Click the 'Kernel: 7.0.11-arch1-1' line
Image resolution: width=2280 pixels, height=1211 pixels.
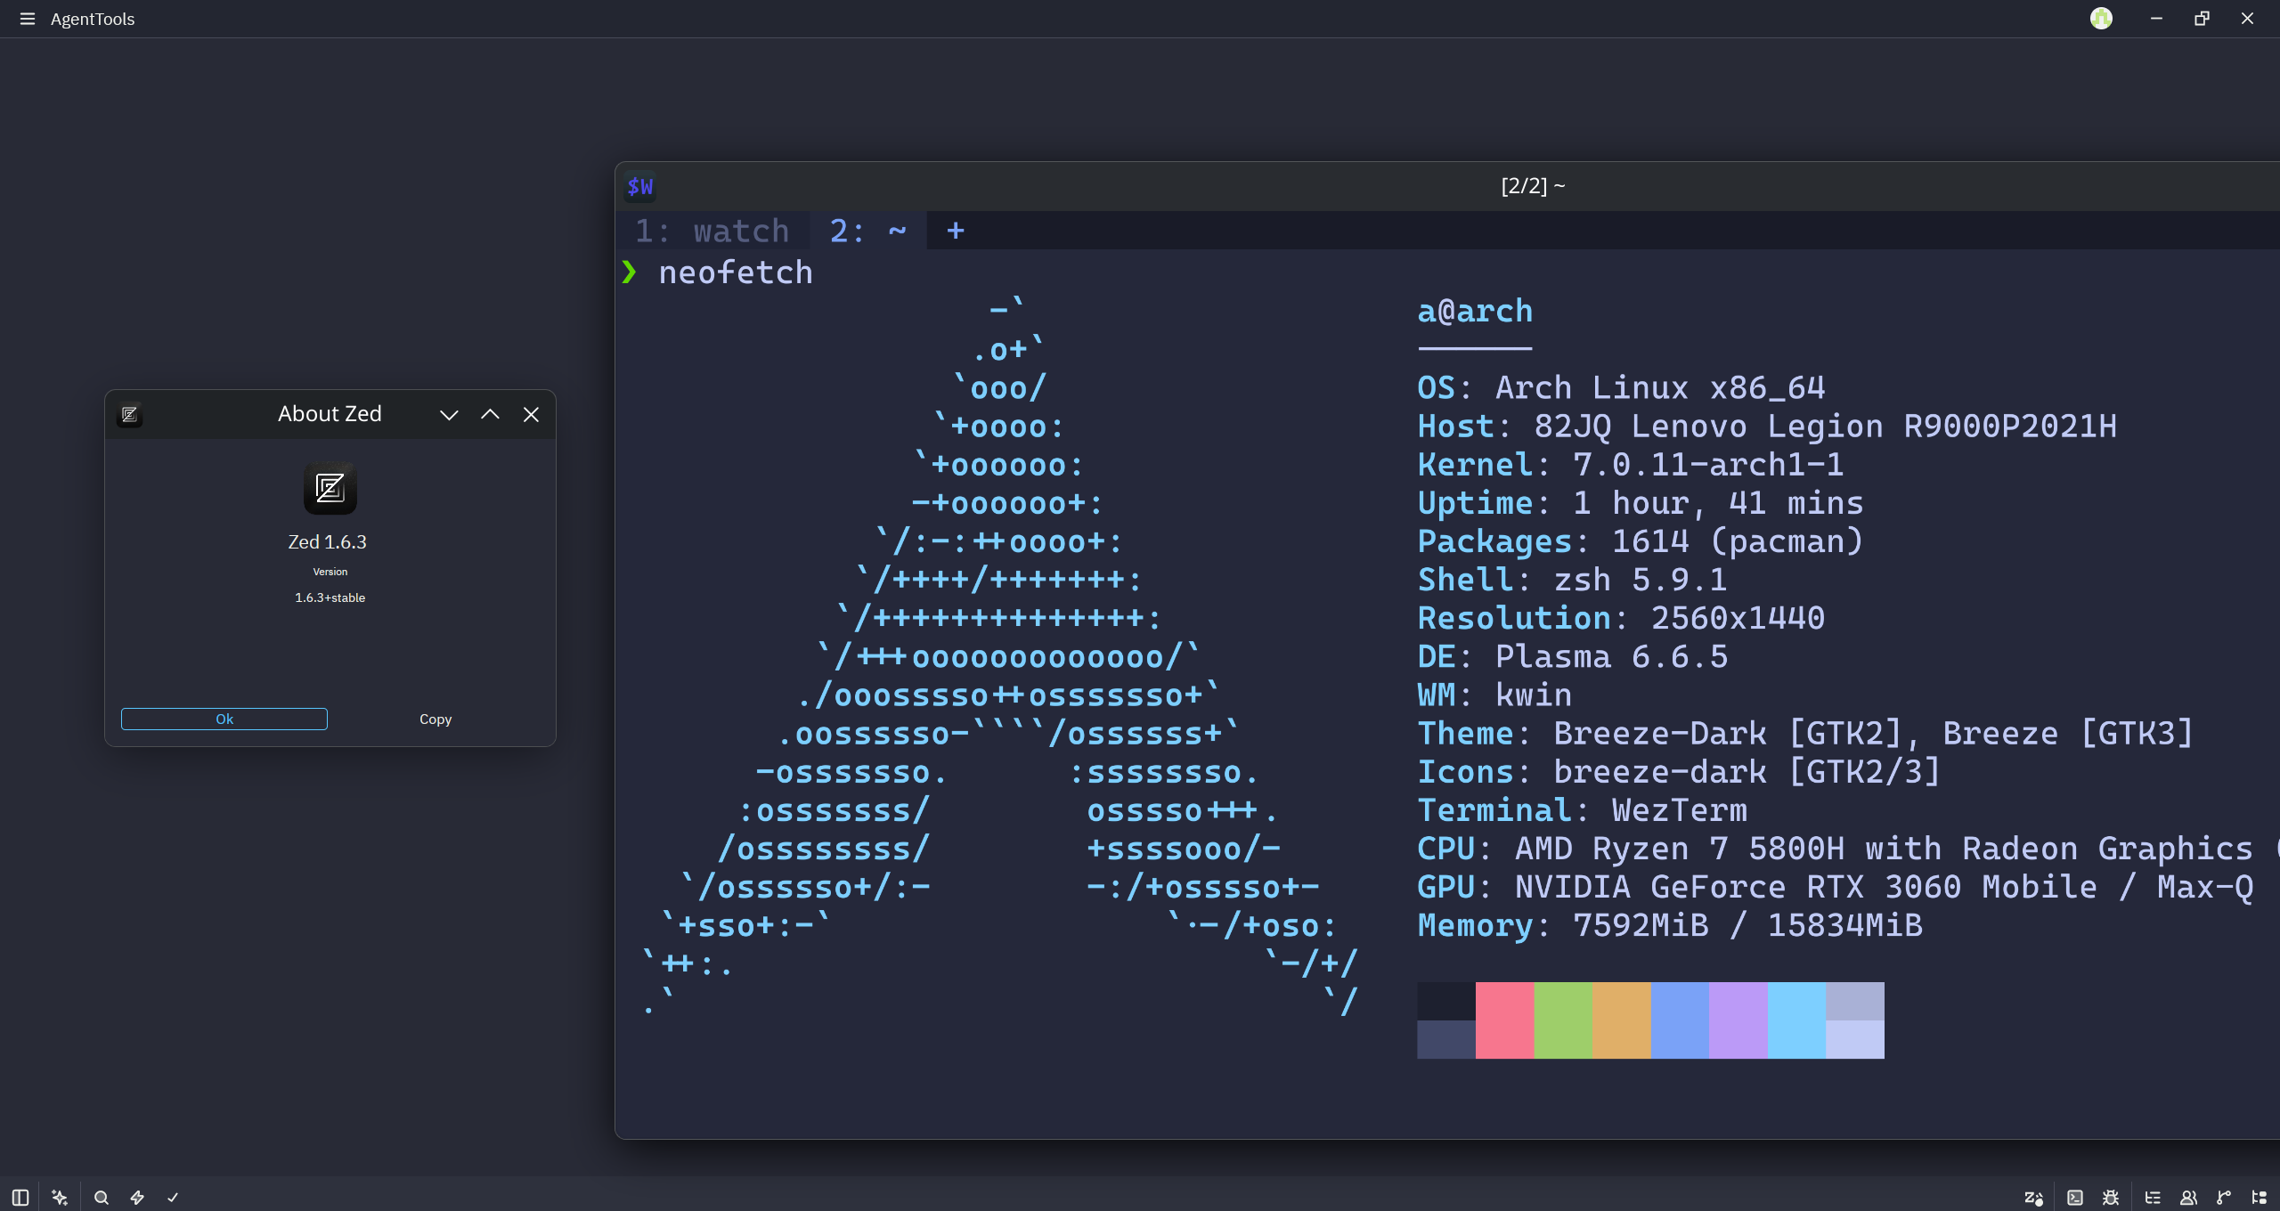1631,465
